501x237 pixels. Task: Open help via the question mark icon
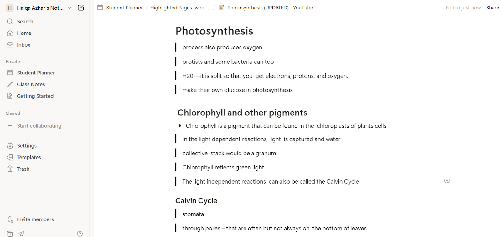pyautogui.click(x=80, y=234)
